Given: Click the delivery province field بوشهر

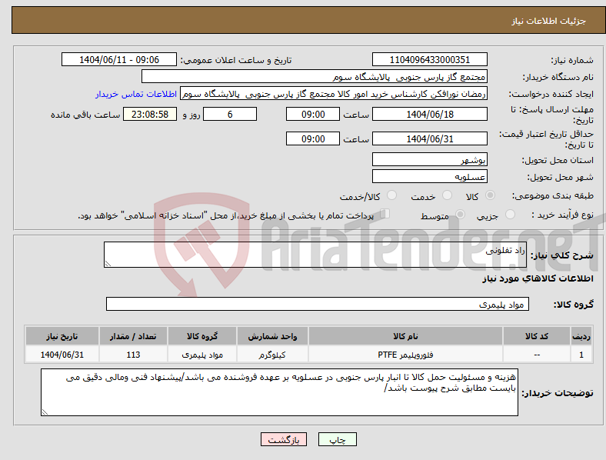Looking at the screenshot, I should point(429,160).
